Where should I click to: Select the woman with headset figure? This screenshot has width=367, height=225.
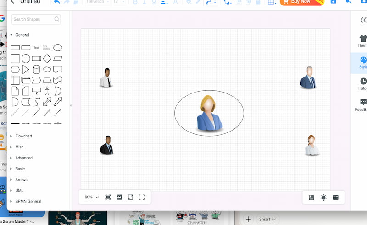pos(312,145)
